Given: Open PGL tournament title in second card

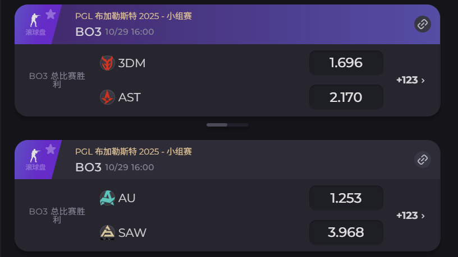Looking at the screenshot, I should click(134, 152).
